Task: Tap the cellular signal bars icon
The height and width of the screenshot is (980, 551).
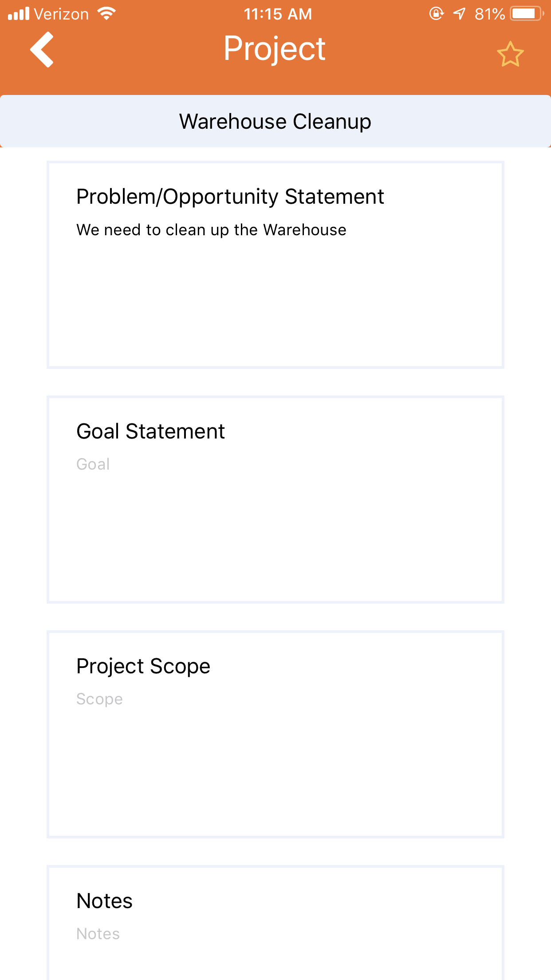Action: tap(19, 14)
